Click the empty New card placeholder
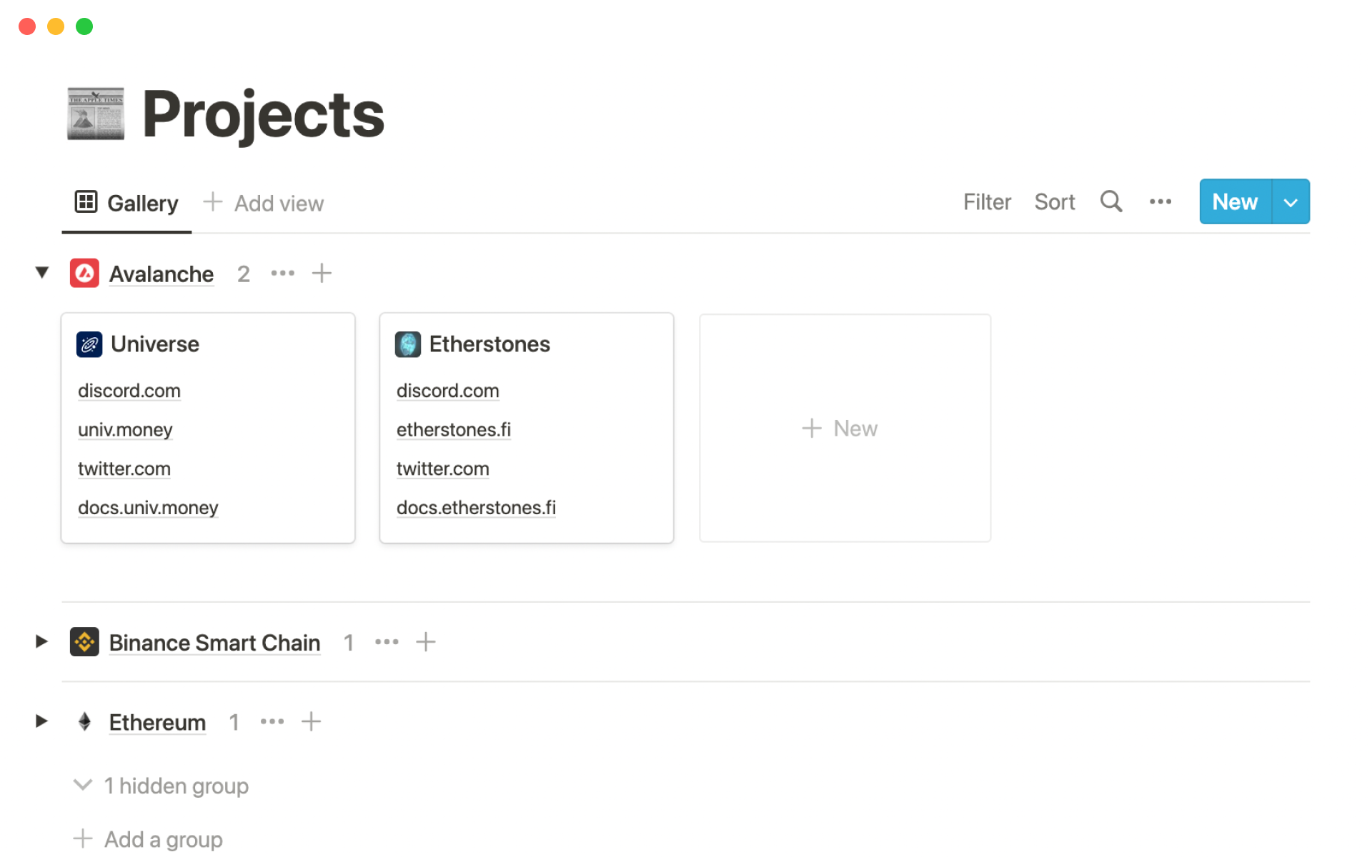The height and width of the screenshot is (857, 1372). pos(845,428)
